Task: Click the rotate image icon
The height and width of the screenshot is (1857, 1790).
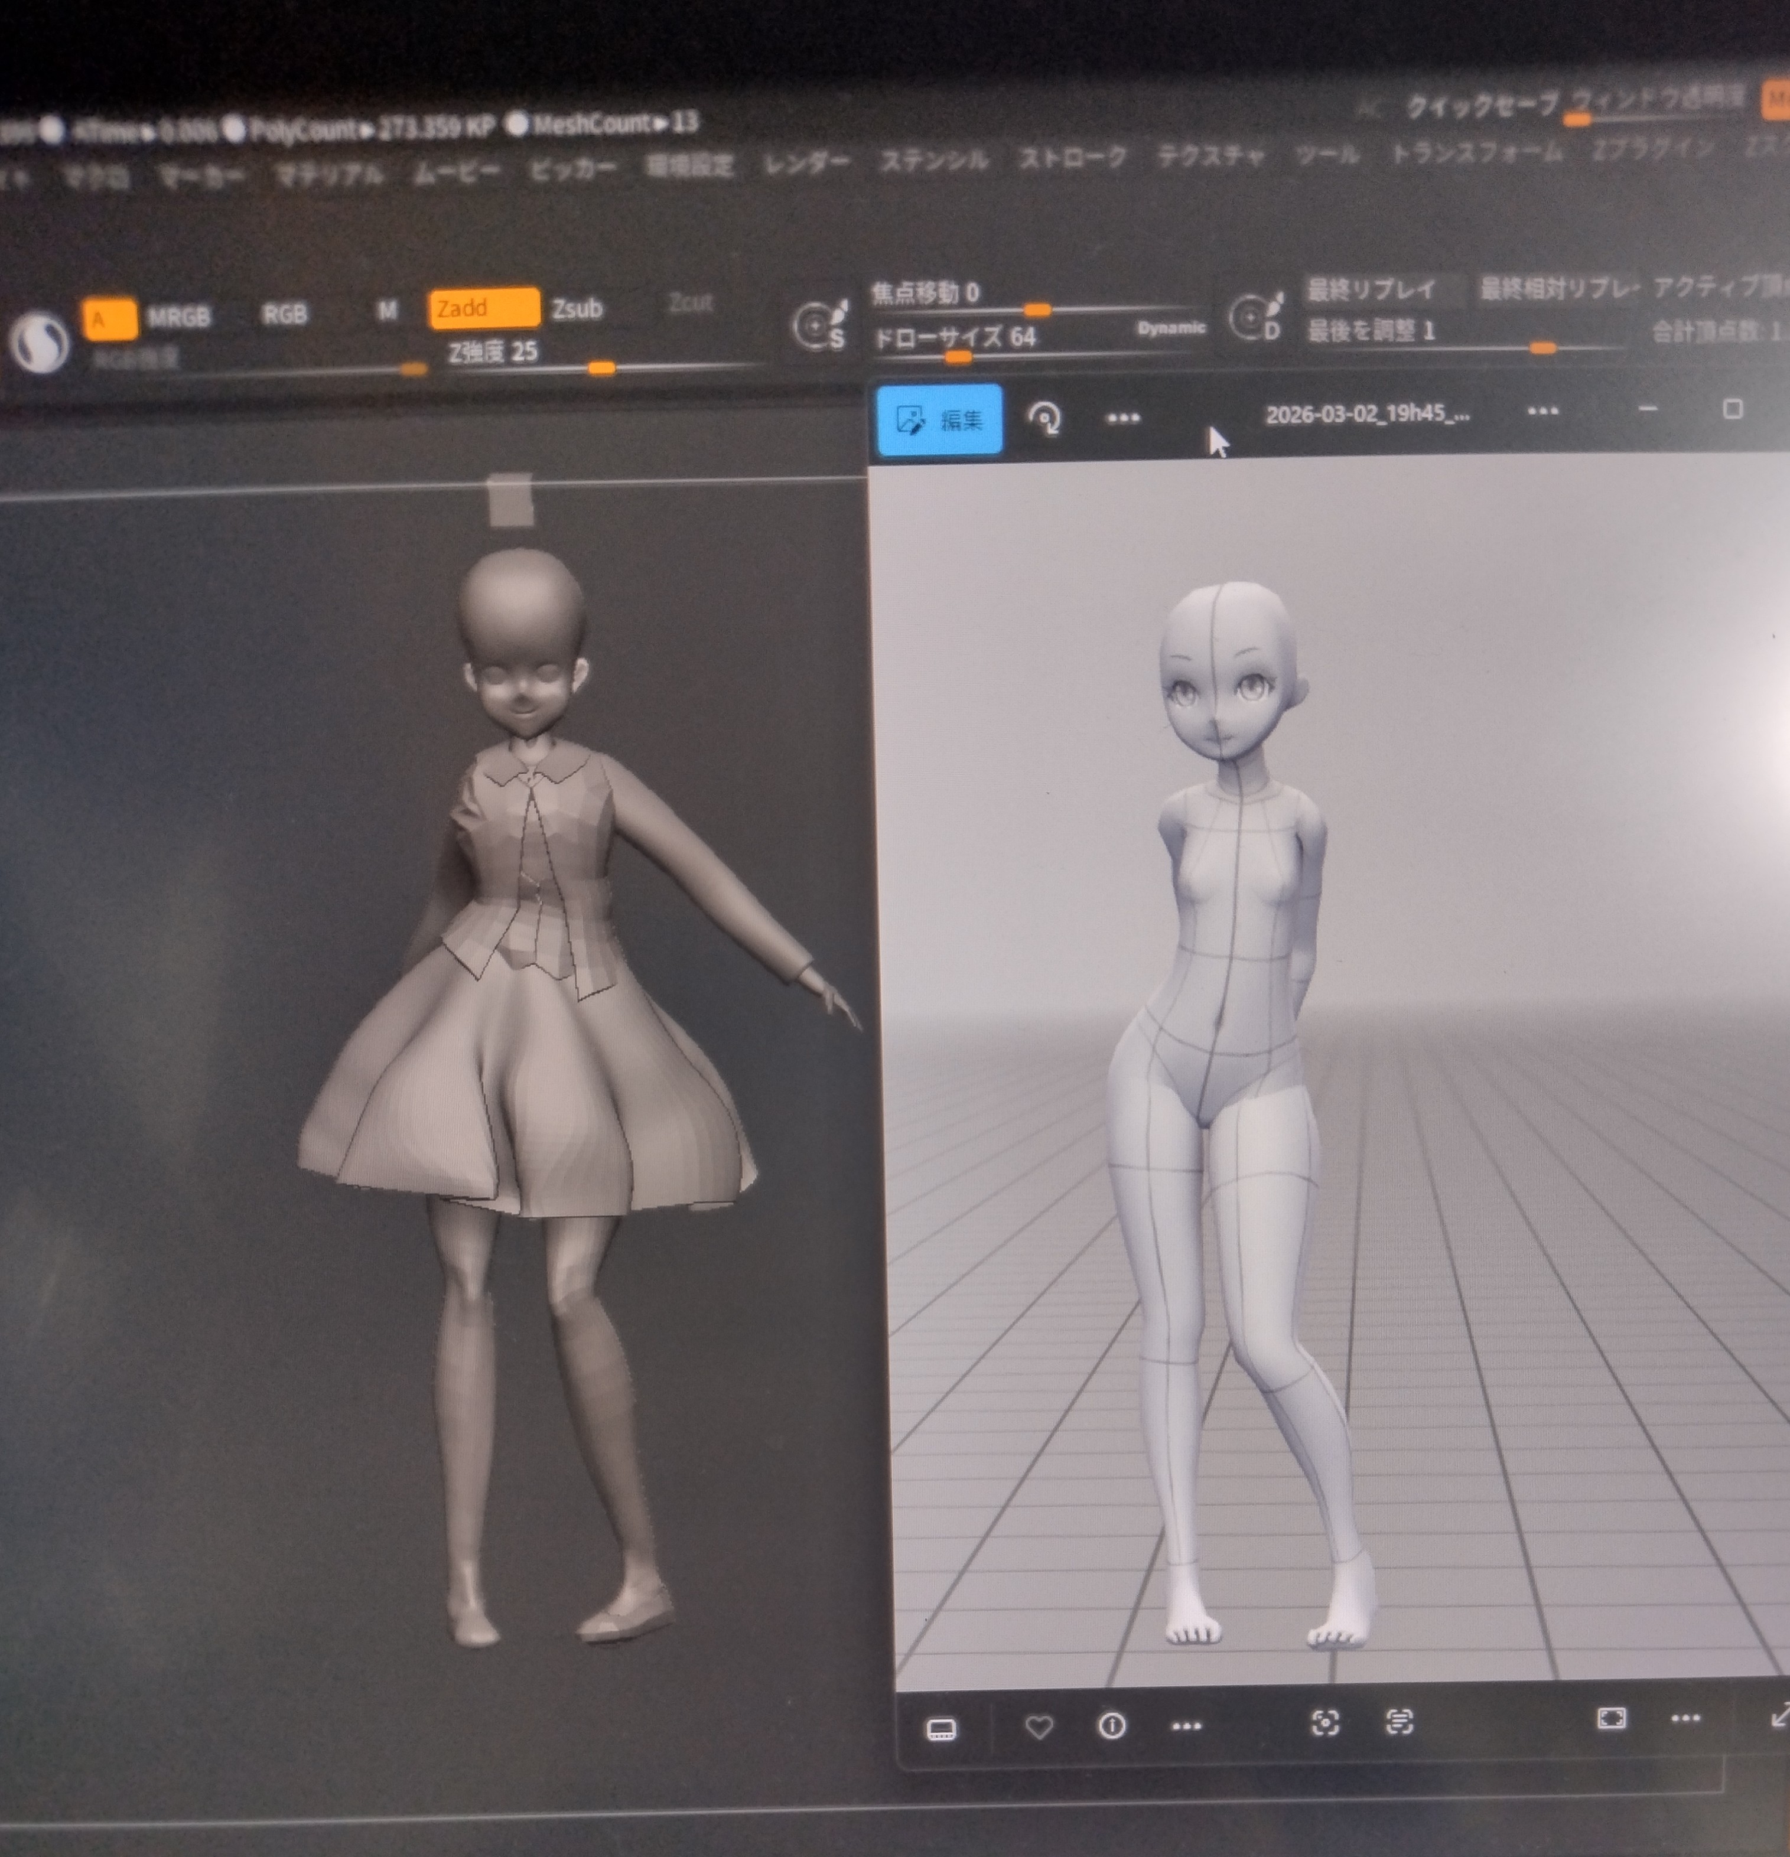Action: 1044,418
